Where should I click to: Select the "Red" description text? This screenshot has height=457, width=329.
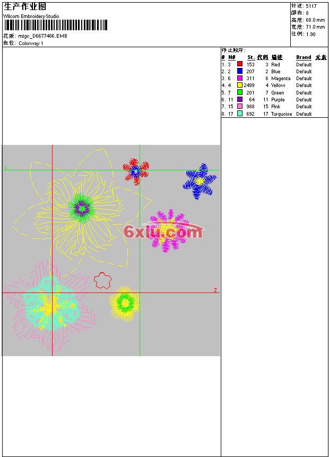click(275, 64)
